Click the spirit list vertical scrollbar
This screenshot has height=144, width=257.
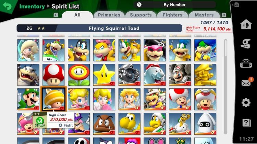click(x=226, y=87)
